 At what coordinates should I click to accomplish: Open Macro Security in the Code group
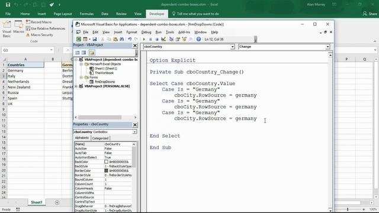(39, 35)
